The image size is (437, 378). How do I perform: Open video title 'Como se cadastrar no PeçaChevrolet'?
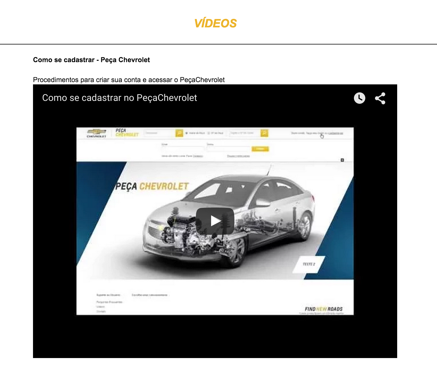point(119,98)
